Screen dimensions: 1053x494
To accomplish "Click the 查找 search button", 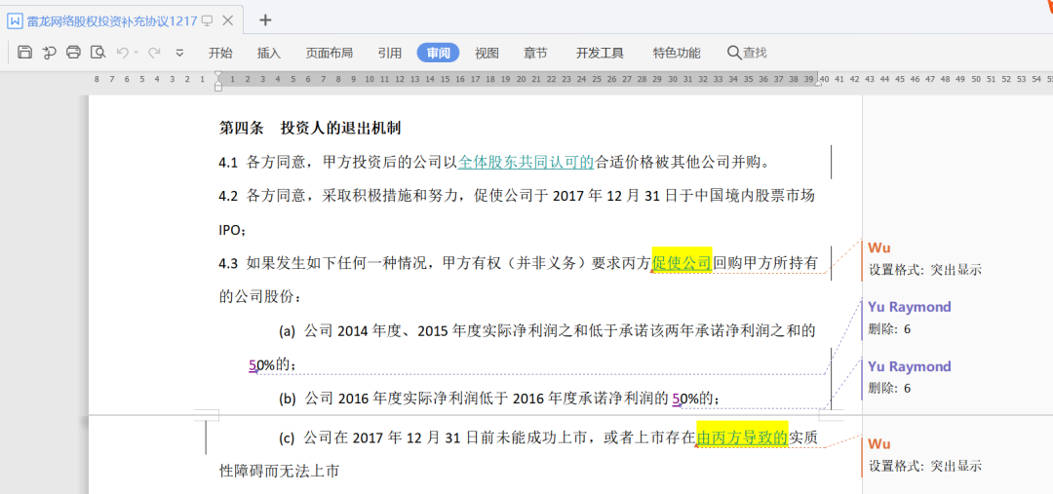I will (x=747, y=53).
